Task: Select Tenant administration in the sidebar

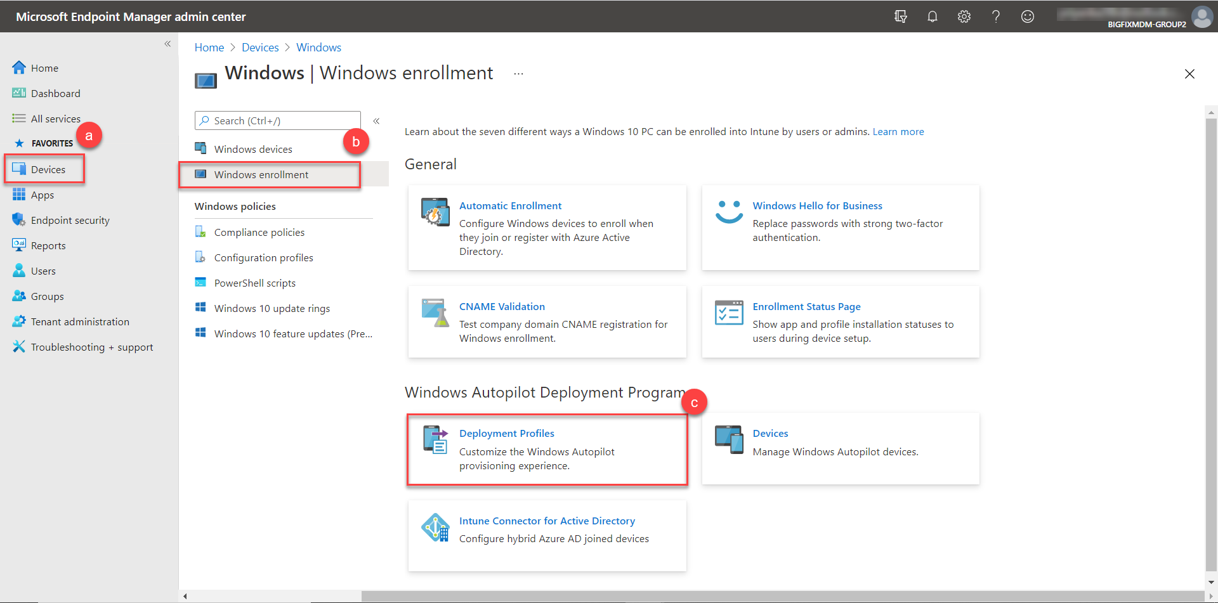Action: pos(79,321)
